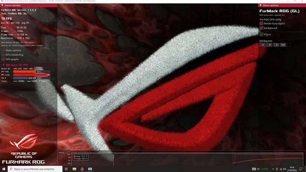Click the Frames count line
Viewport: 306px width, 172px height.
tap(12, 31)
